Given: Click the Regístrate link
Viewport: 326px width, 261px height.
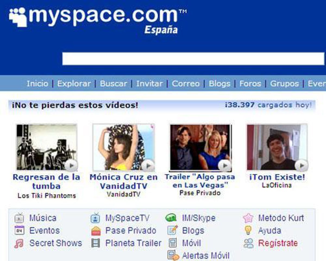Looking at the screenshot, I should 278,243.
